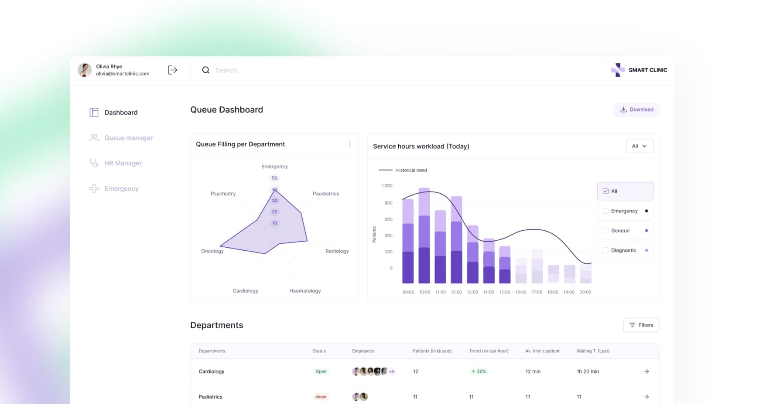Click the 10:00 bar in workload chart
The width and height of the screenshot is (766, 404).
(424, 236)
